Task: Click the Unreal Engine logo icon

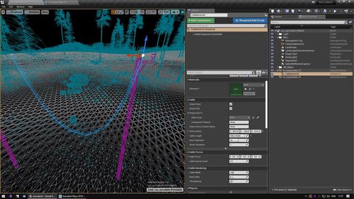Action: (2, 2)
